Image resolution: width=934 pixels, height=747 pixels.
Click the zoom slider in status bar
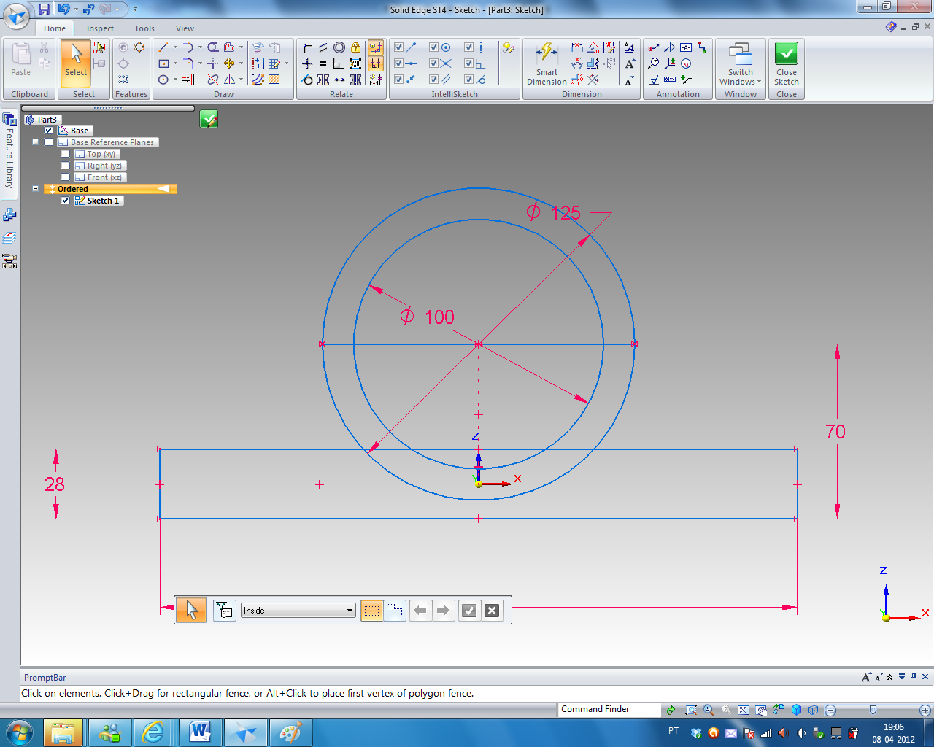pos(873,710)
